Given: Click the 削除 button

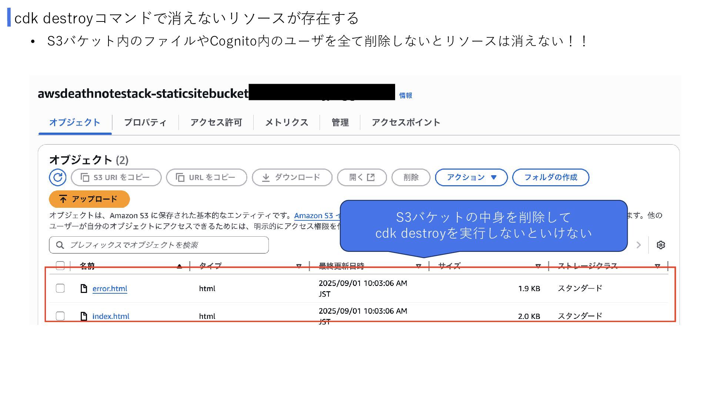Looking at the screenshot, I should click(411, 177).
